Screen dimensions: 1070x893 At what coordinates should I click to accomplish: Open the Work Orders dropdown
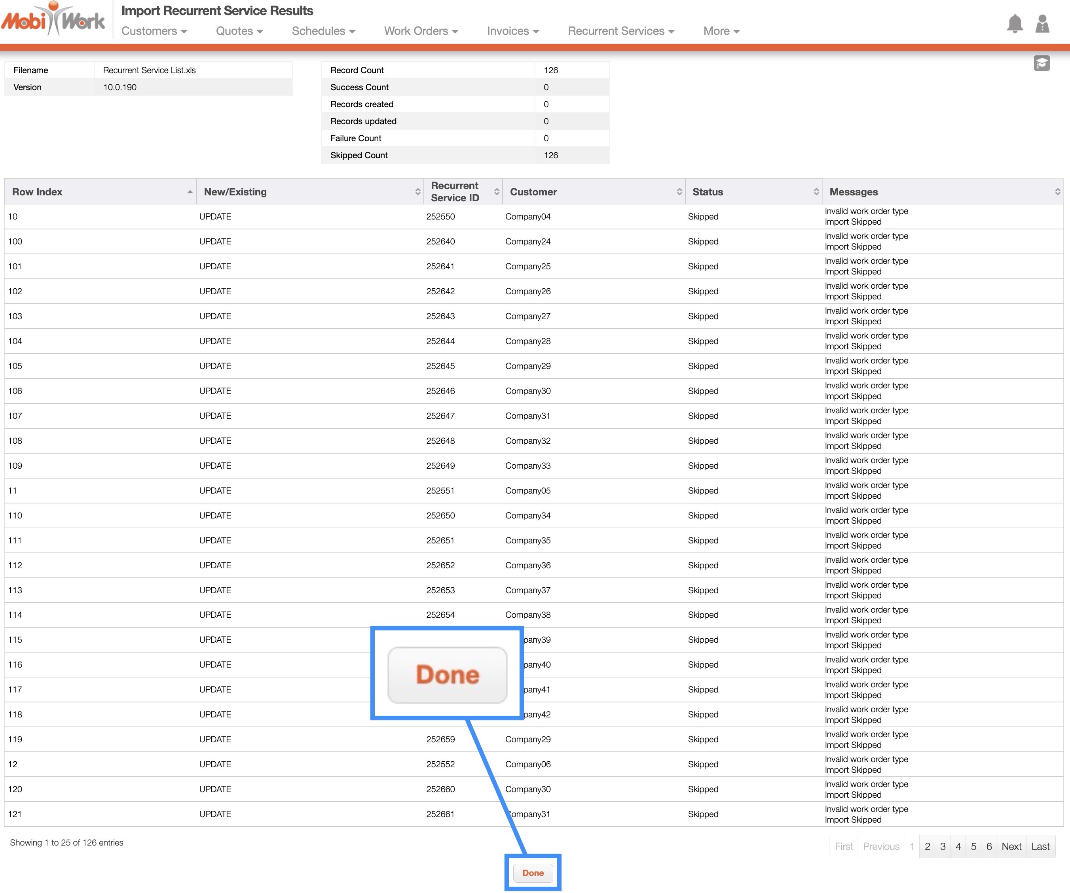421,31
